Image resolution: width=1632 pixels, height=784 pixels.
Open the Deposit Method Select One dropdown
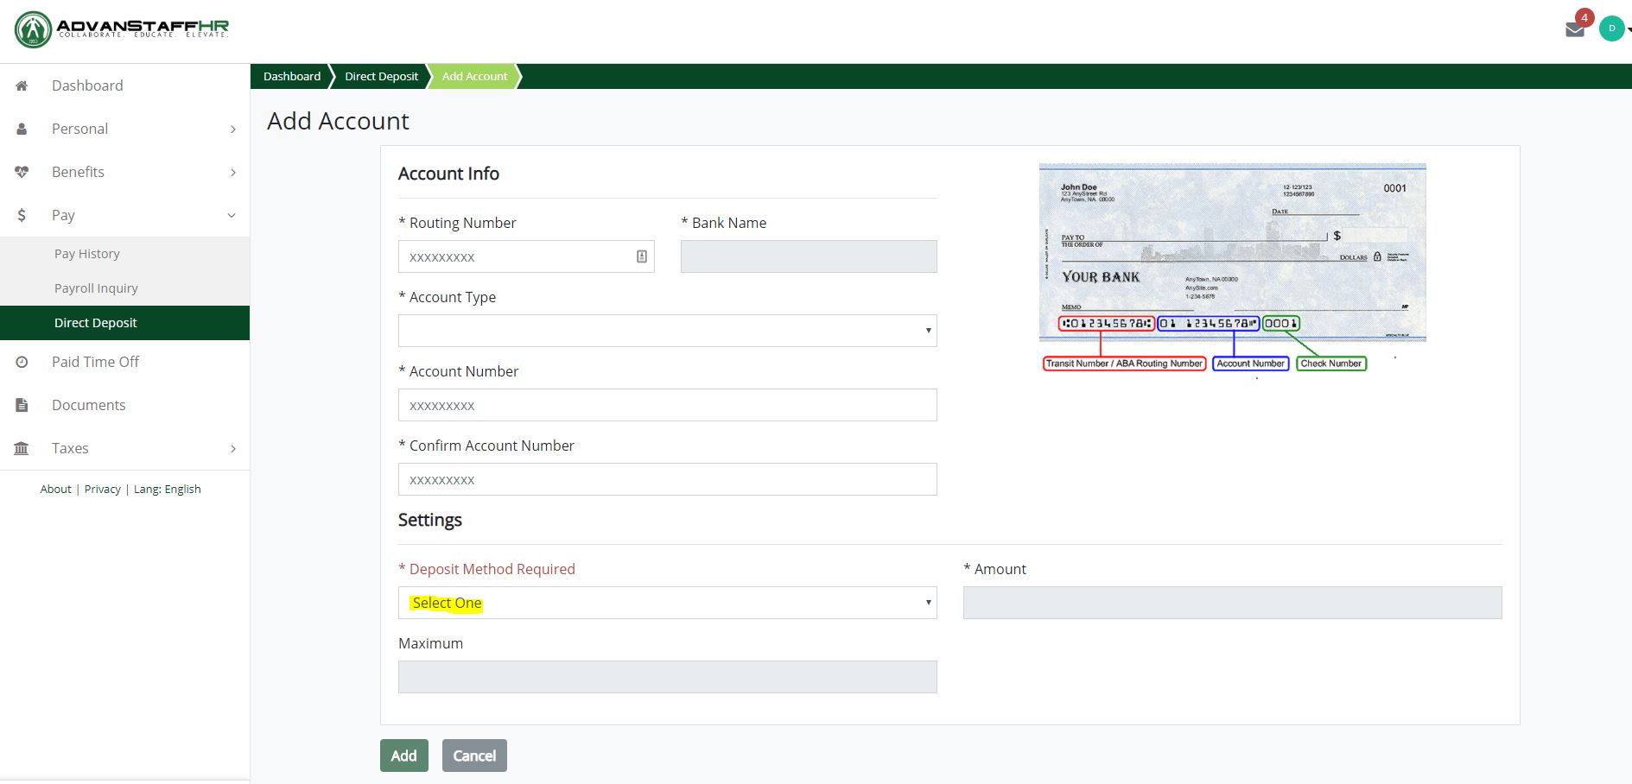point(667,602)
